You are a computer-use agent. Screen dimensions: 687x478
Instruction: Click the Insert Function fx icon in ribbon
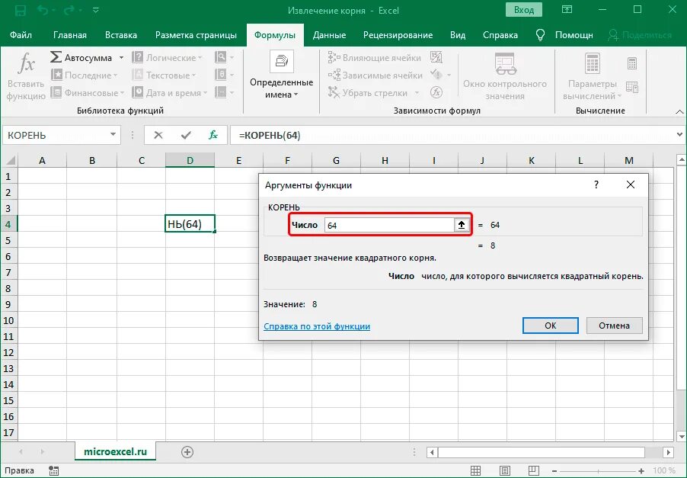[x=26, y=64]
